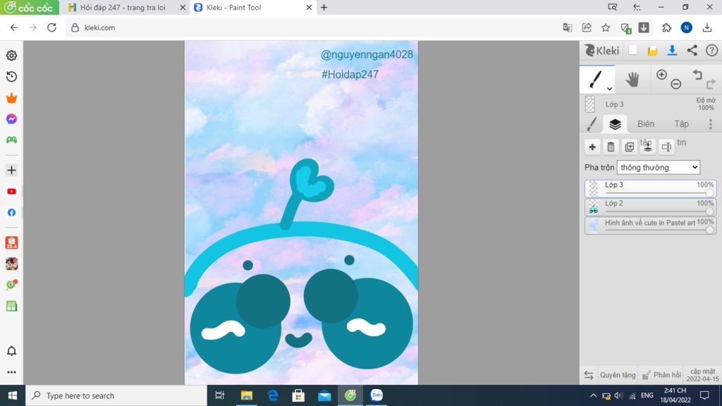Click the kleki.com address bar

pyautogui.click(x=313, y=27)
